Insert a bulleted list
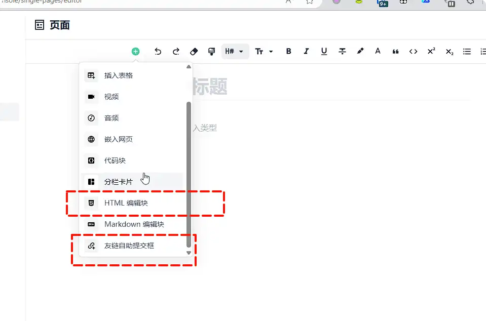Screen dimensions: 486x321 pyautogui.click(x=467, y=51)
